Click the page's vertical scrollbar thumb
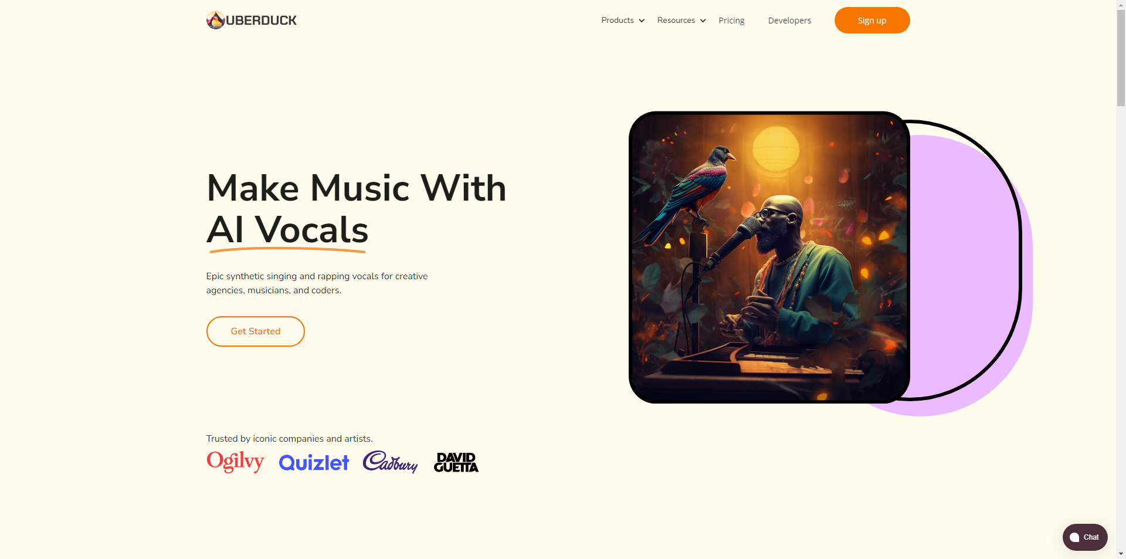This screenshot has width=1126, height=559. click(1121, 57)
